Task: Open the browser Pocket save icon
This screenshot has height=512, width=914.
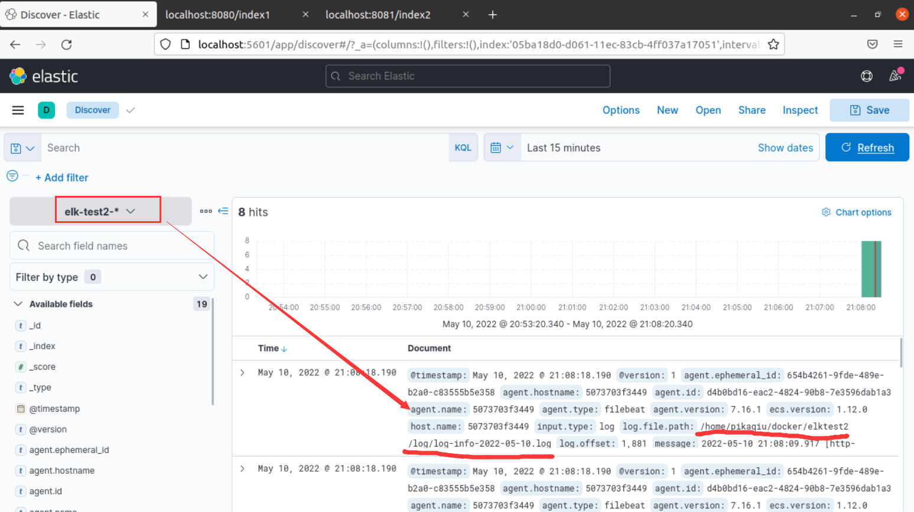Action: click(x=873, y=44)
